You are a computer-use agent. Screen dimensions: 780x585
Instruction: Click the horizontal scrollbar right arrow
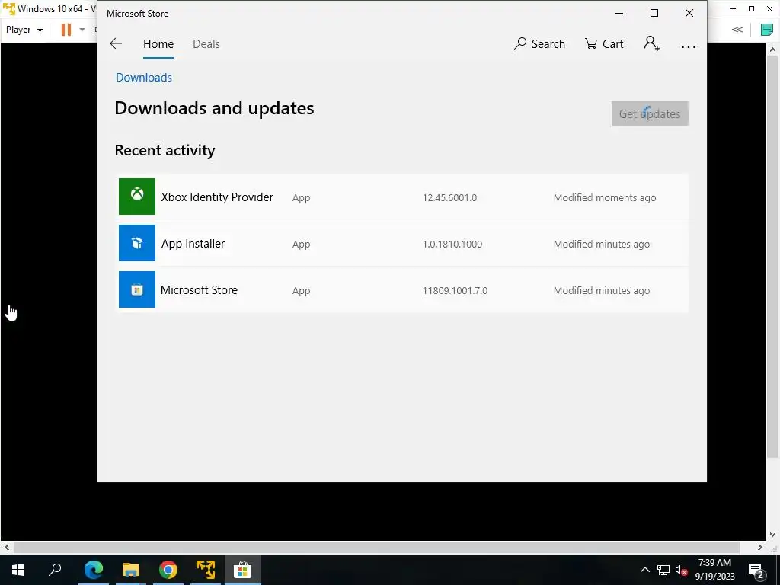[759, 547]
